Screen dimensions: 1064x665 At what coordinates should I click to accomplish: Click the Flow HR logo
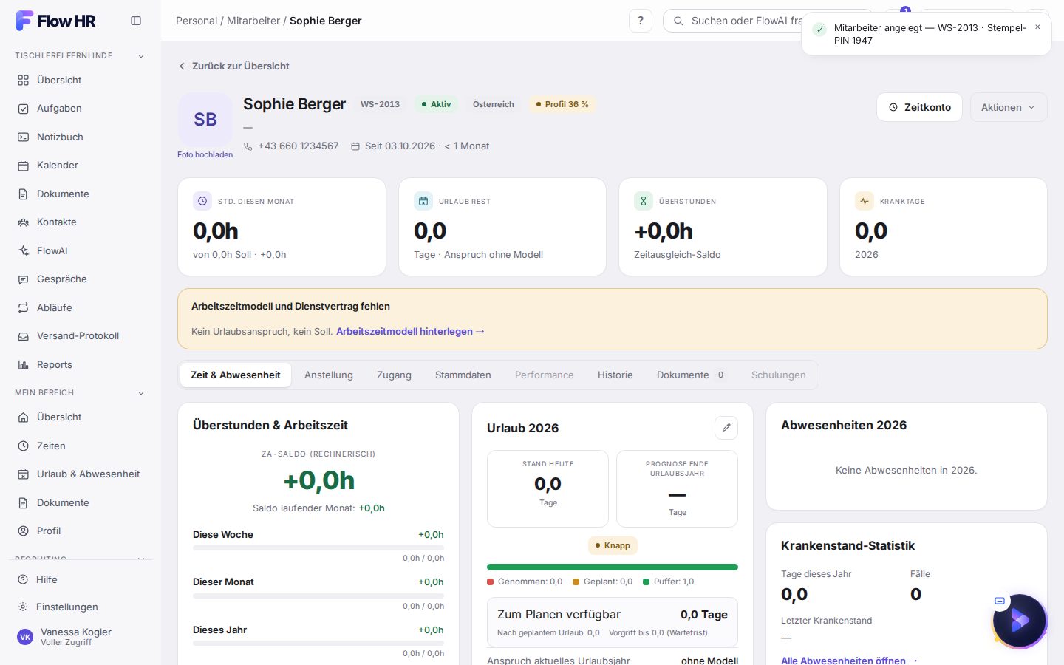(56, 21)
